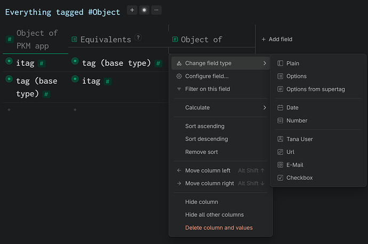Select Sort ascending in the context menu
The height and width of the screenshot is (244, 368).
(205, 127)
